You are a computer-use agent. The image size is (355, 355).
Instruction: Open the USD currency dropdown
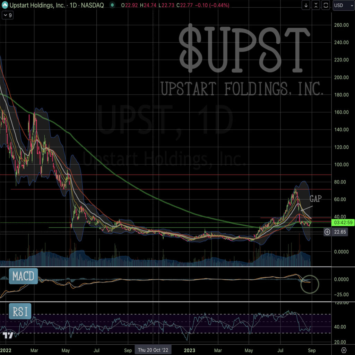(x=344, y=5)
